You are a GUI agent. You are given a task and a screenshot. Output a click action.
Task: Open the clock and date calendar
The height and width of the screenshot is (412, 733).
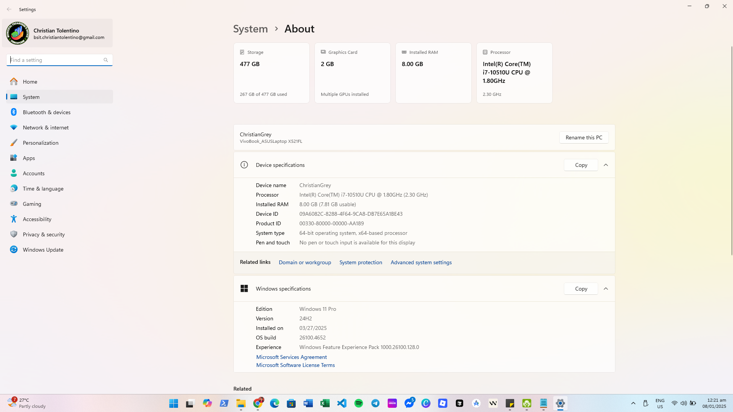714,403
